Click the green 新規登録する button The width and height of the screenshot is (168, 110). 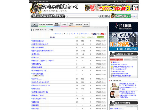pyautogui.click(x=121, y=16)
